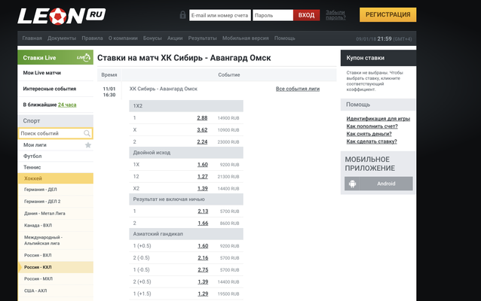Click the search magnifier icon in the sidebar

(87, 133)
